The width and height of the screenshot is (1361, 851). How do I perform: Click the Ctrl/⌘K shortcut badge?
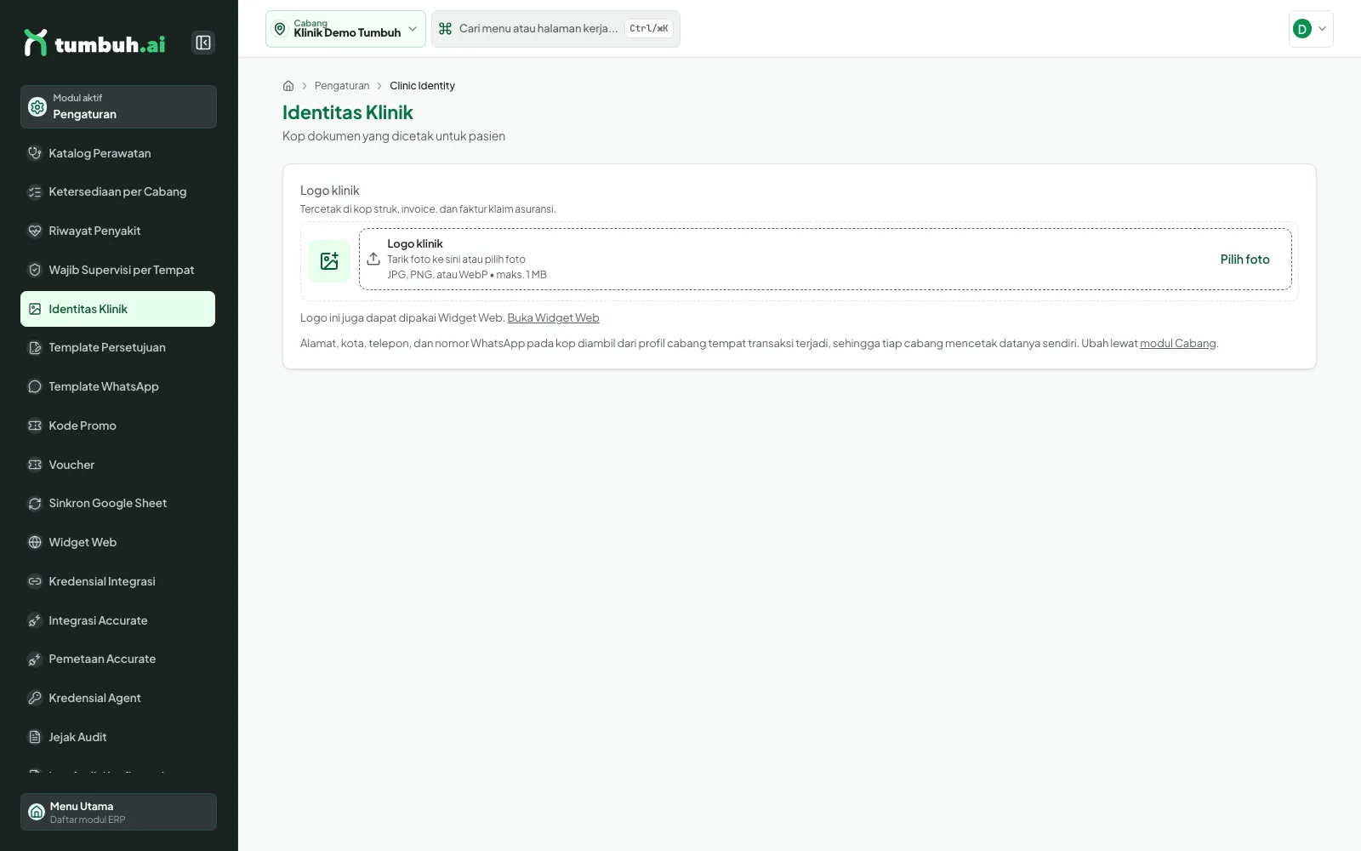point(649,29)
